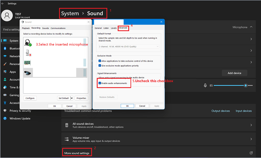Close the microphone properties dialog
Image resolution: width=261 pixels, height=158 pixels.
[x=161, y=22]
